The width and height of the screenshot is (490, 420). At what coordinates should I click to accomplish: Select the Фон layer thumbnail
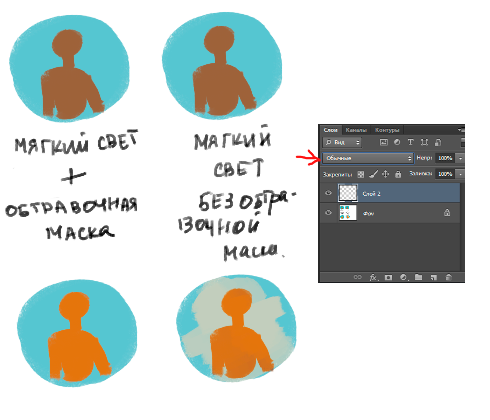348,213
